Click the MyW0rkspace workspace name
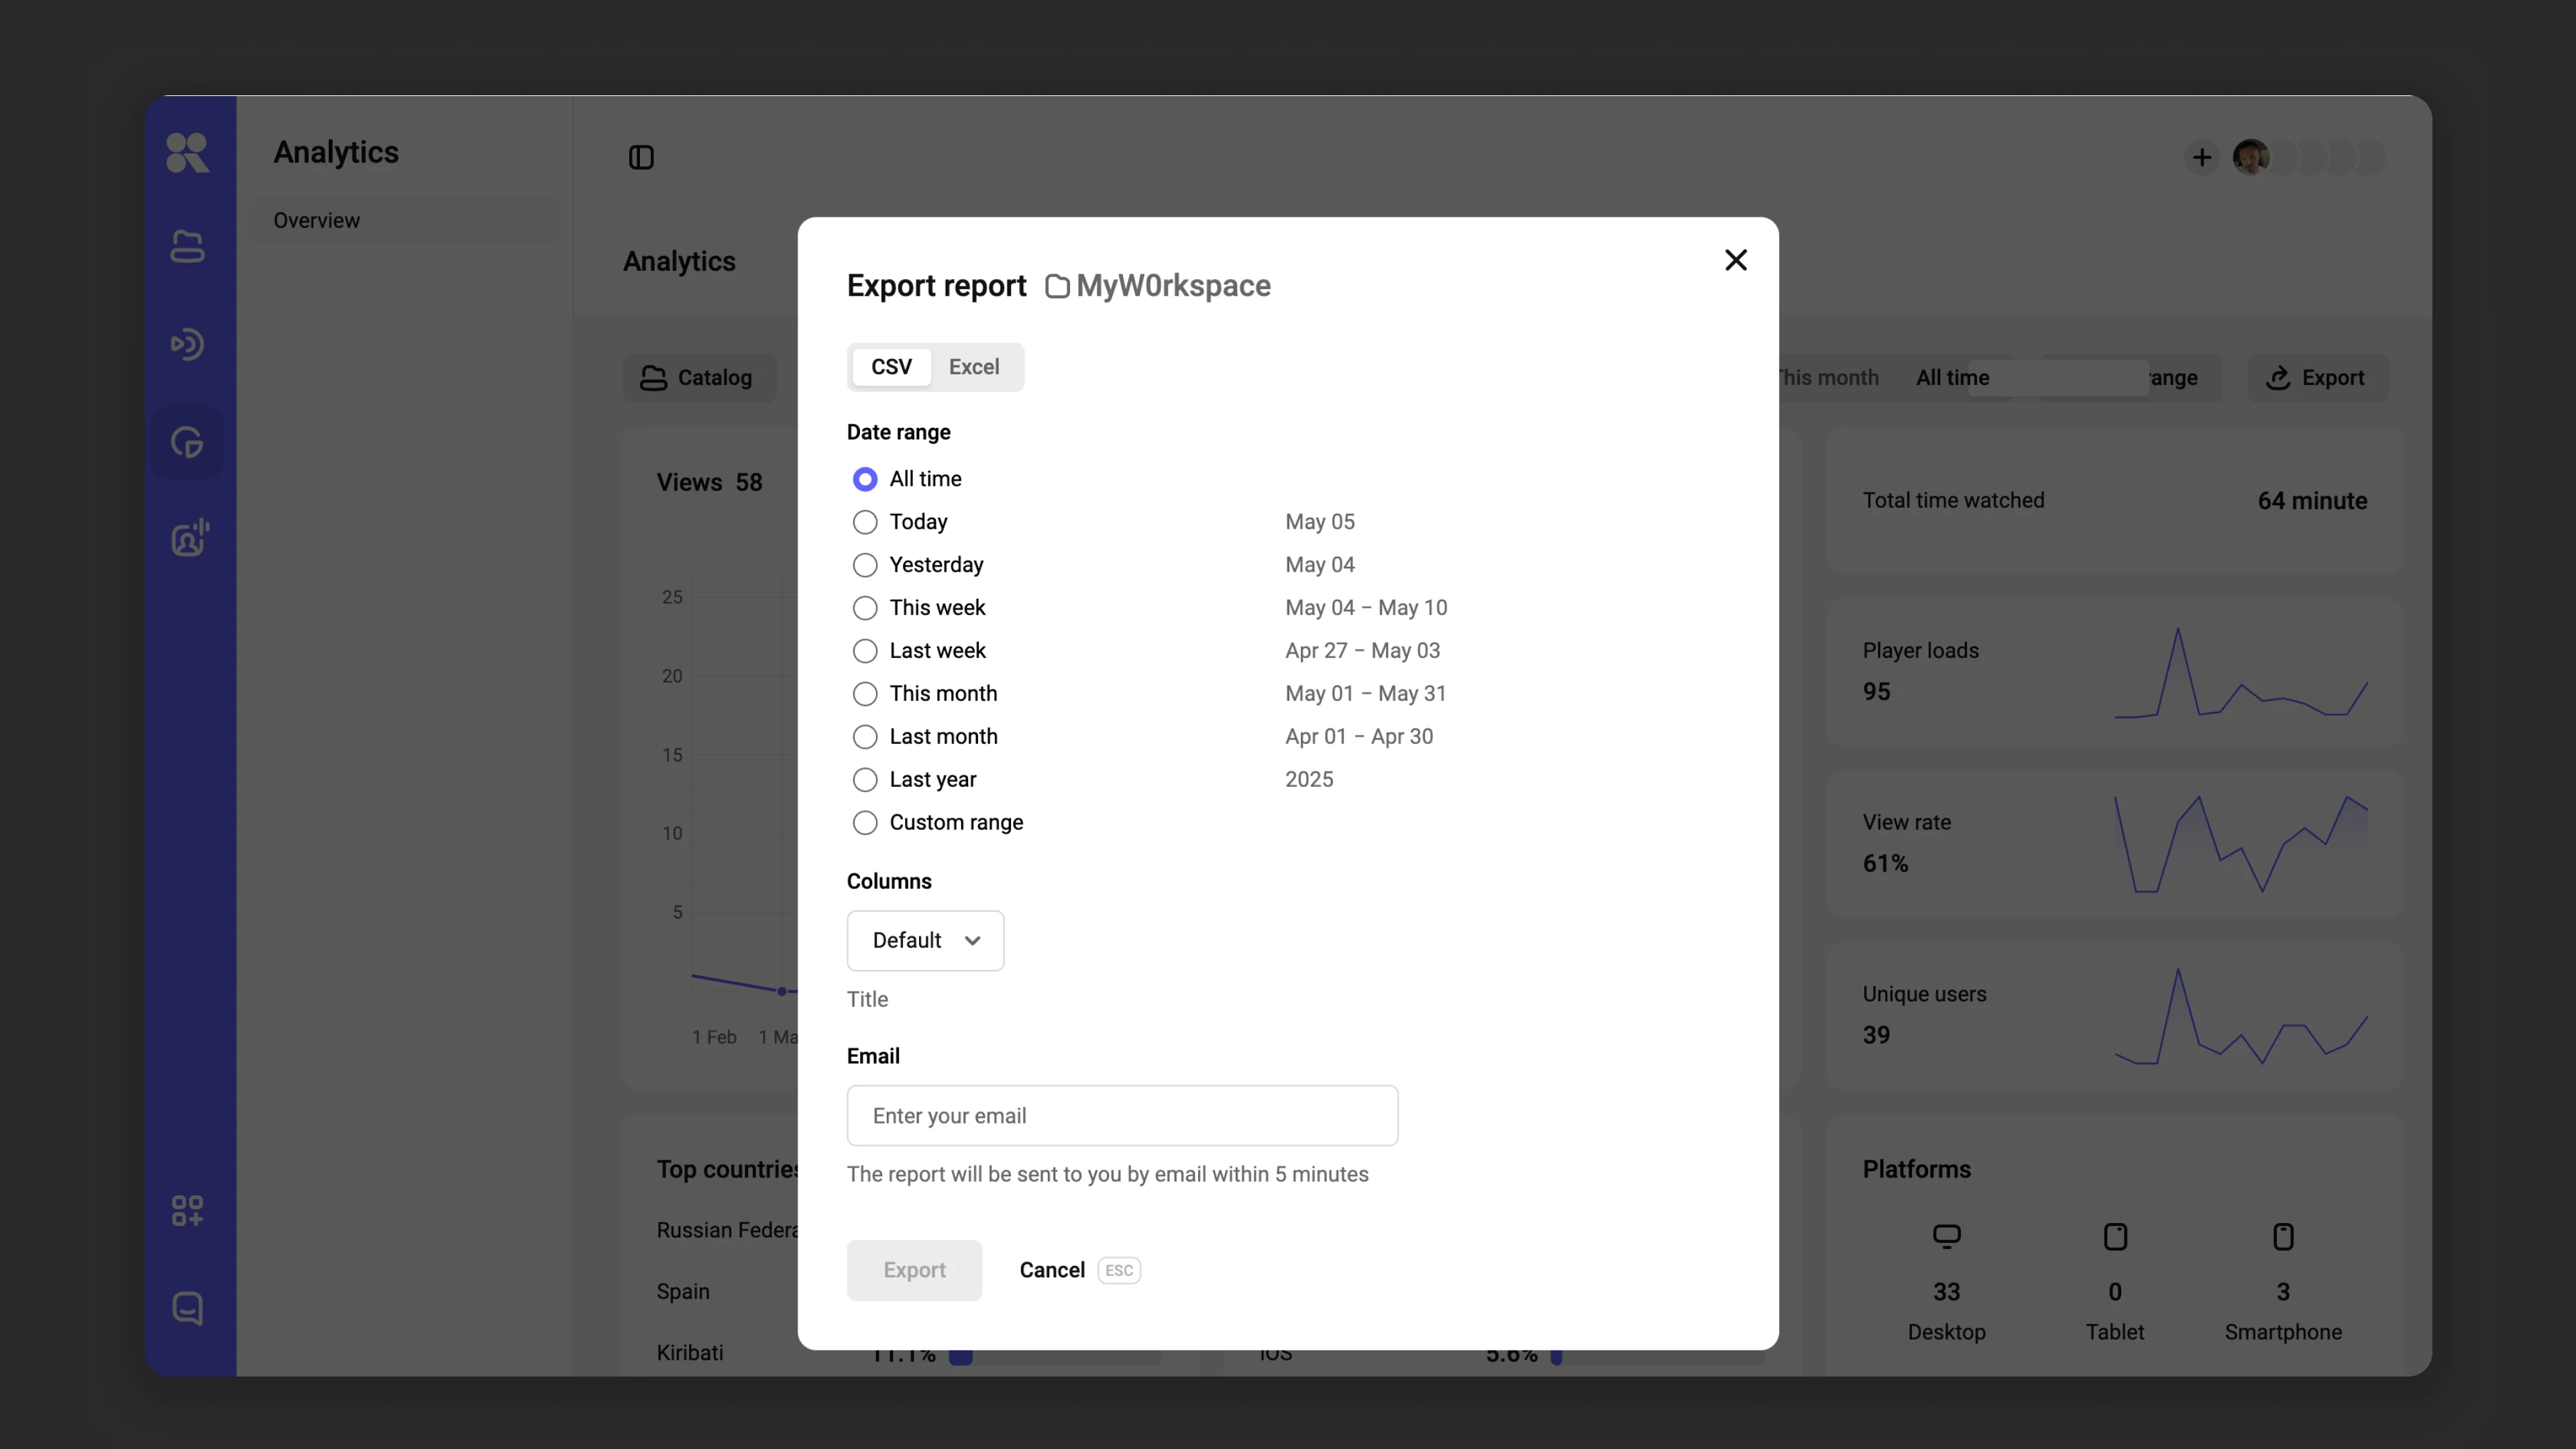The image size is (2576, 1449). point(1173,286)
